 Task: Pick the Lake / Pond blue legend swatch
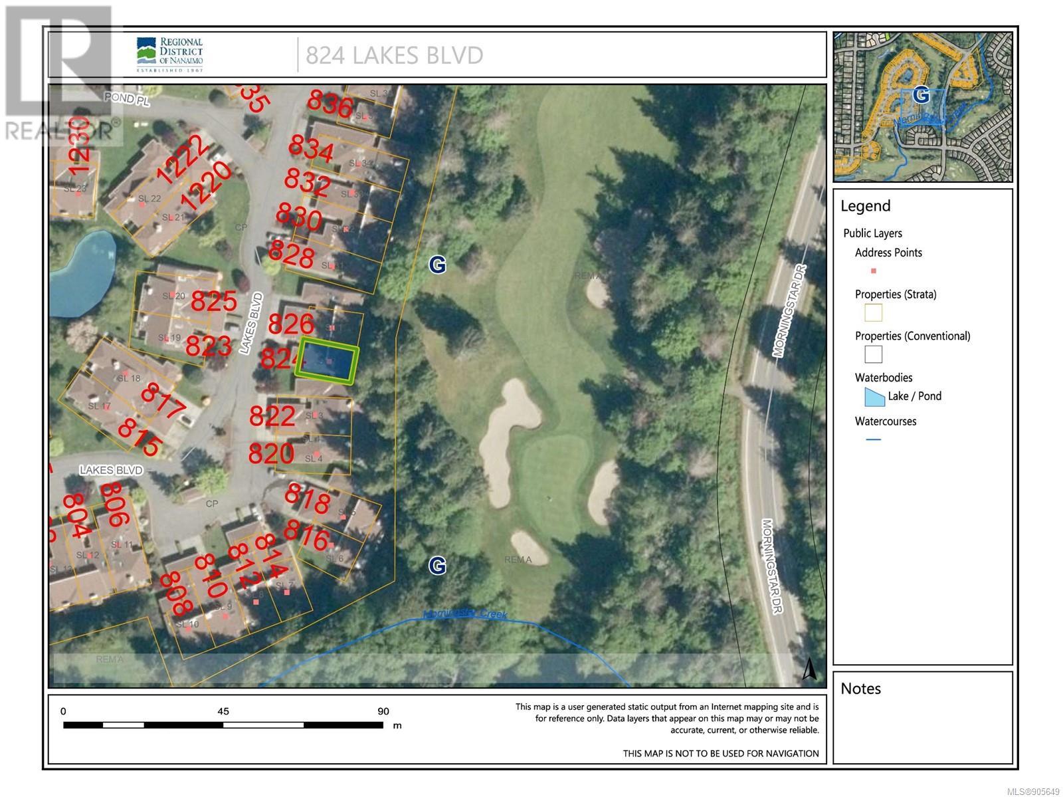874,397
